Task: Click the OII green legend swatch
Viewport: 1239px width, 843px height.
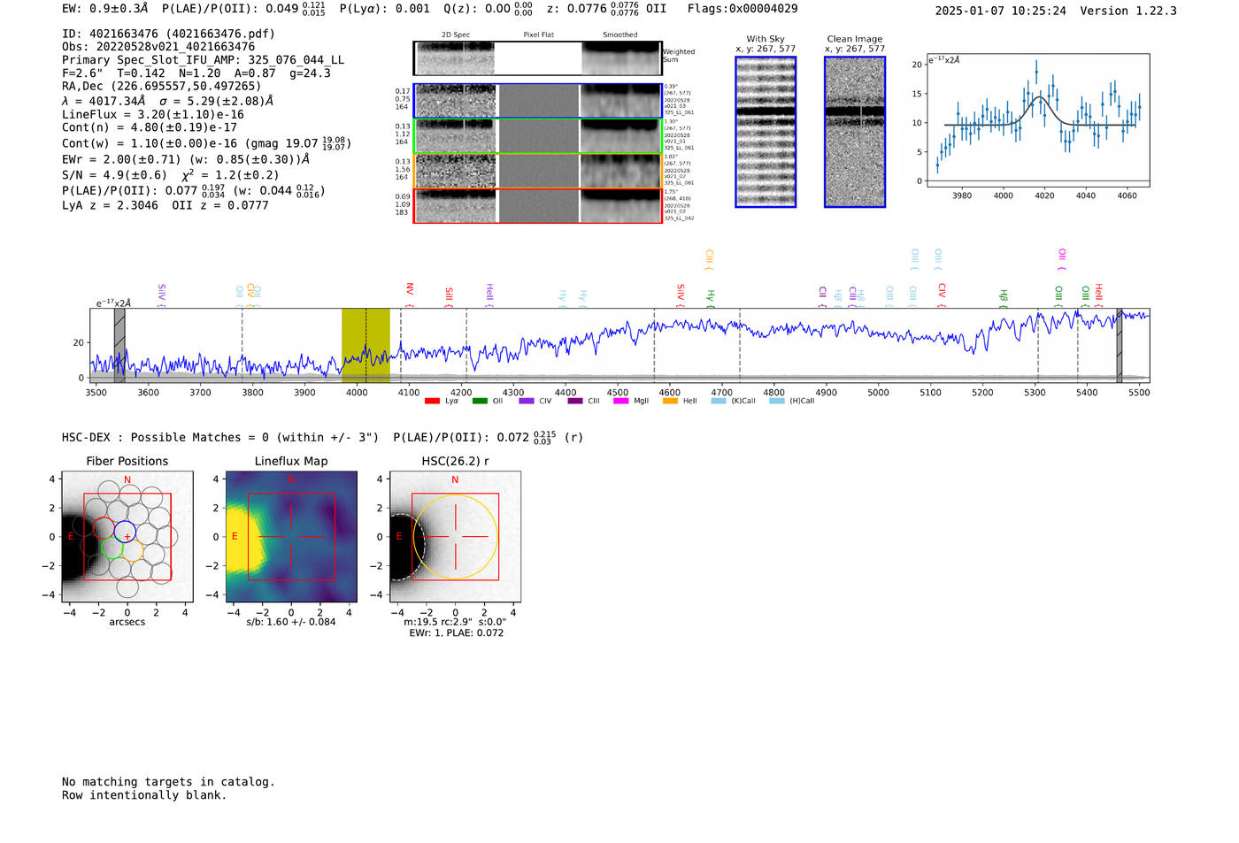Action: pyautogui.click(x=480, y=402)
